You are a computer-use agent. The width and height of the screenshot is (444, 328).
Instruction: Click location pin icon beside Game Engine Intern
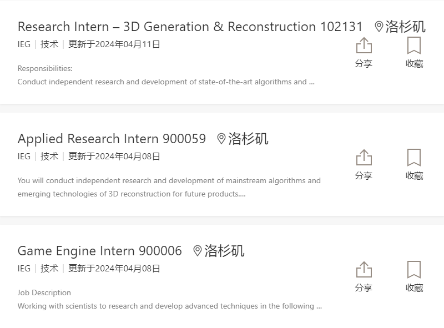[x=198, y=251]
